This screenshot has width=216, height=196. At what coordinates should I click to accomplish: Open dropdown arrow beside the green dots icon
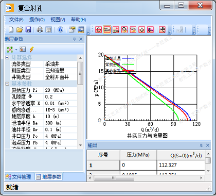[16, 50]
